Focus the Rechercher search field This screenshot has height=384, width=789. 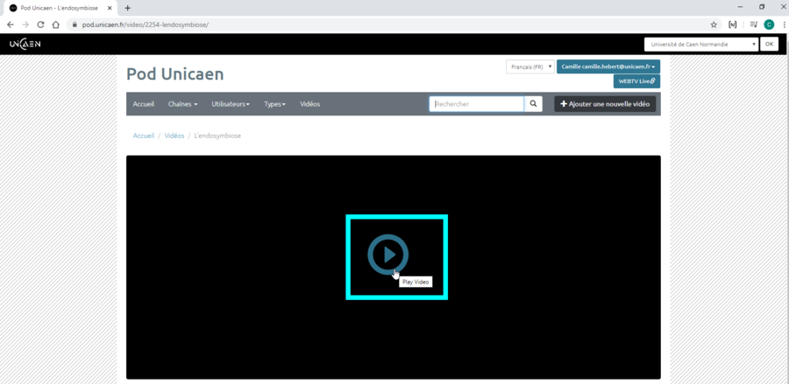tap(477, 104)
